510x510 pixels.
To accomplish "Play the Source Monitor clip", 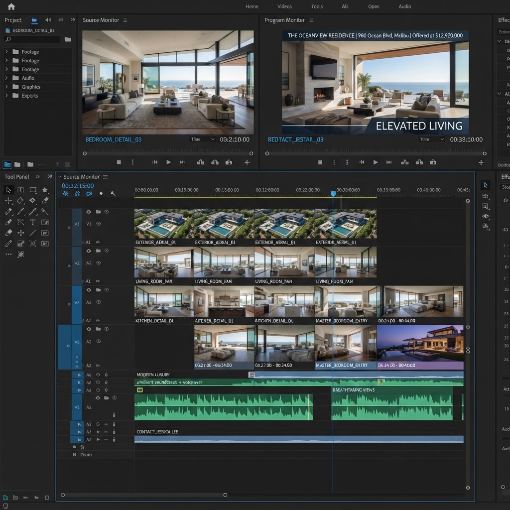I will [168, 162].
